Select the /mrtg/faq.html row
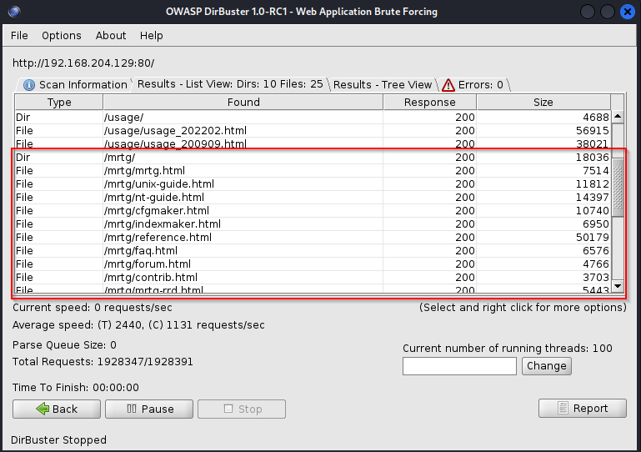Screen dimensions: 641x452 coord(313,251)
